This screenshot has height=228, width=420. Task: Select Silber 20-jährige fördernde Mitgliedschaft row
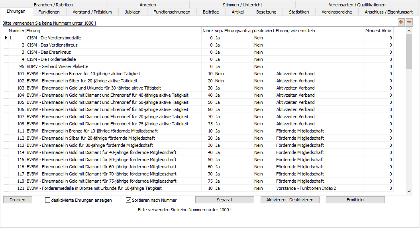pos(198,138)
